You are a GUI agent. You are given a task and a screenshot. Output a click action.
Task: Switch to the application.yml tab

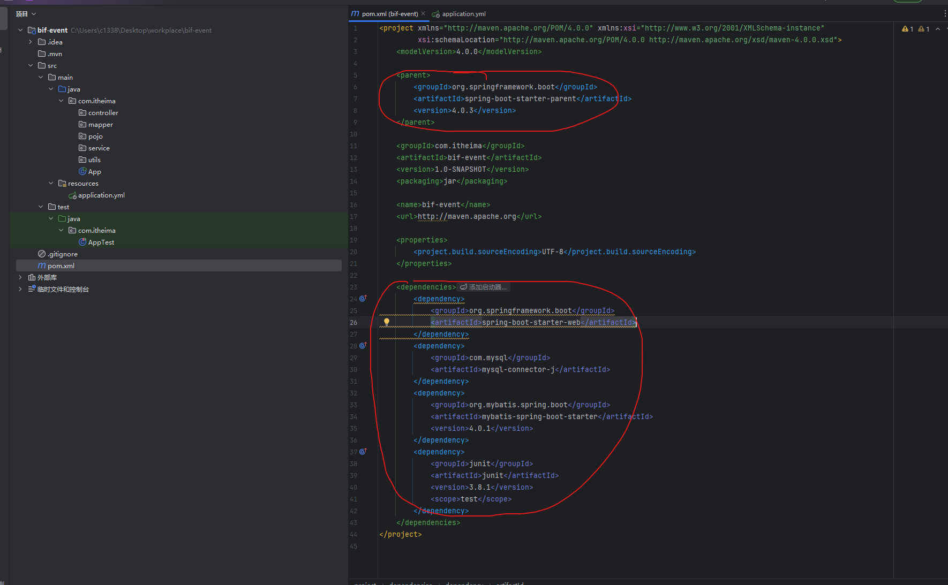[x=459, y=14]
